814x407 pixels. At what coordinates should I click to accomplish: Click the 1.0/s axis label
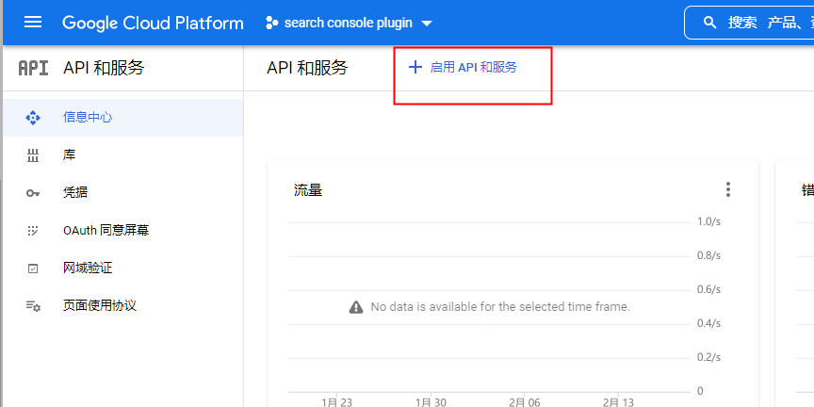click(x=708, y=221)
